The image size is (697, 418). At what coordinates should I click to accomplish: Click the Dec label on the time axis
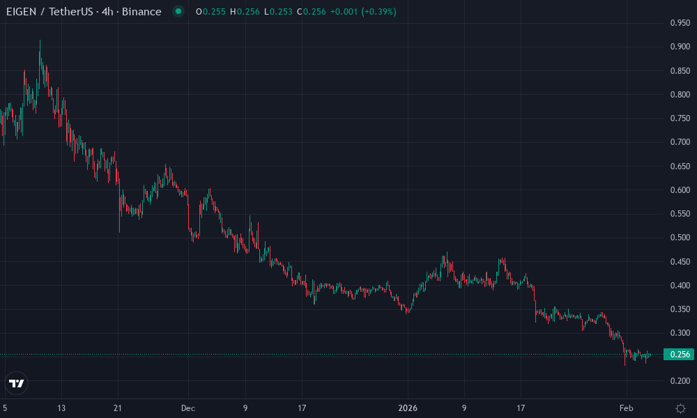click(187, 408)
